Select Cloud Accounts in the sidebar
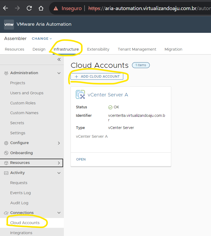Viewport: 211px width, 236px height. [x=25, y=223]
